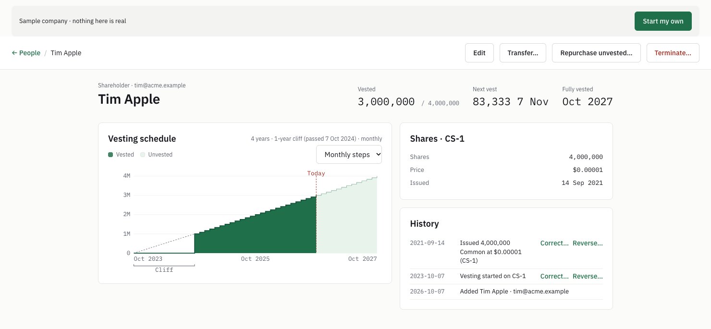Click the Shares · CS-1 card title
Screen dimensions: 711x329
coord(437,139)
